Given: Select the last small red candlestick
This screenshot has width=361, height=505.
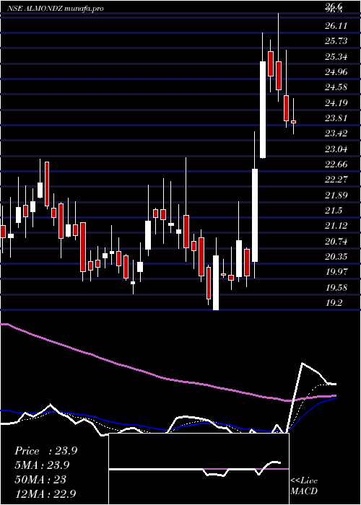Looking at the screenshot, I should point(293,122).
